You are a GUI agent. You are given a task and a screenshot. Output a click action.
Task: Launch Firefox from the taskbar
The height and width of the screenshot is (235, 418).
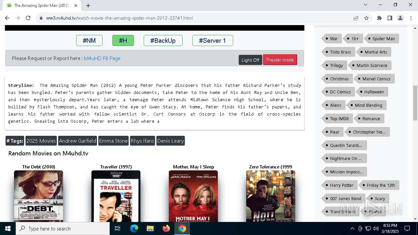166,228
